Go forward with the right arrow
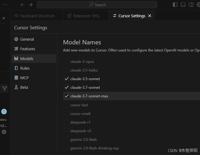 tap(30, 5)
